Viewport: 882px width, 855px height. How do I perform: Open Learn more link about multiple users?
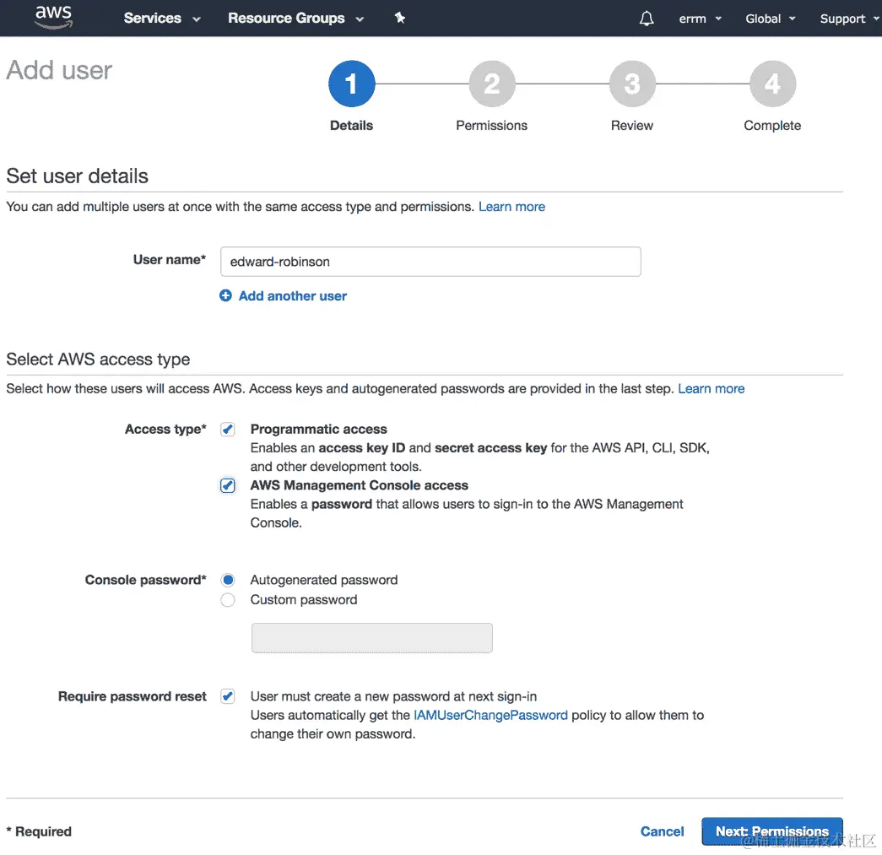tap(511, 207)
